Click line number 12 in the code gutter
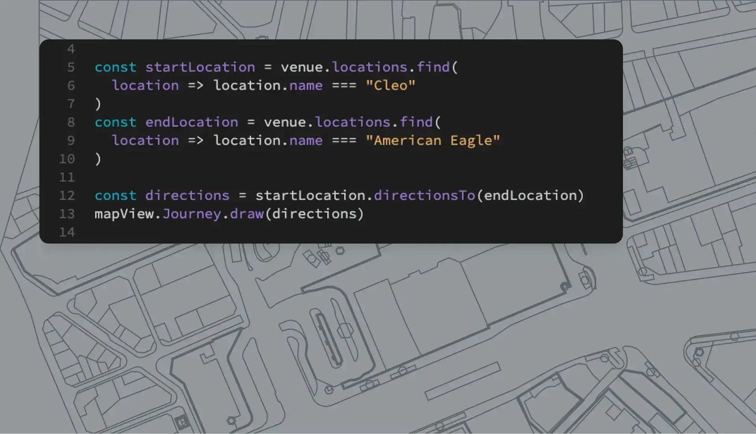Viewport: 756px width, 434px height. click(67, 196)
